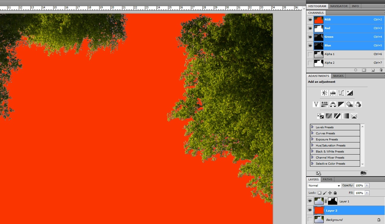Click the lock icon on Background layer

[x=379, y=220]
